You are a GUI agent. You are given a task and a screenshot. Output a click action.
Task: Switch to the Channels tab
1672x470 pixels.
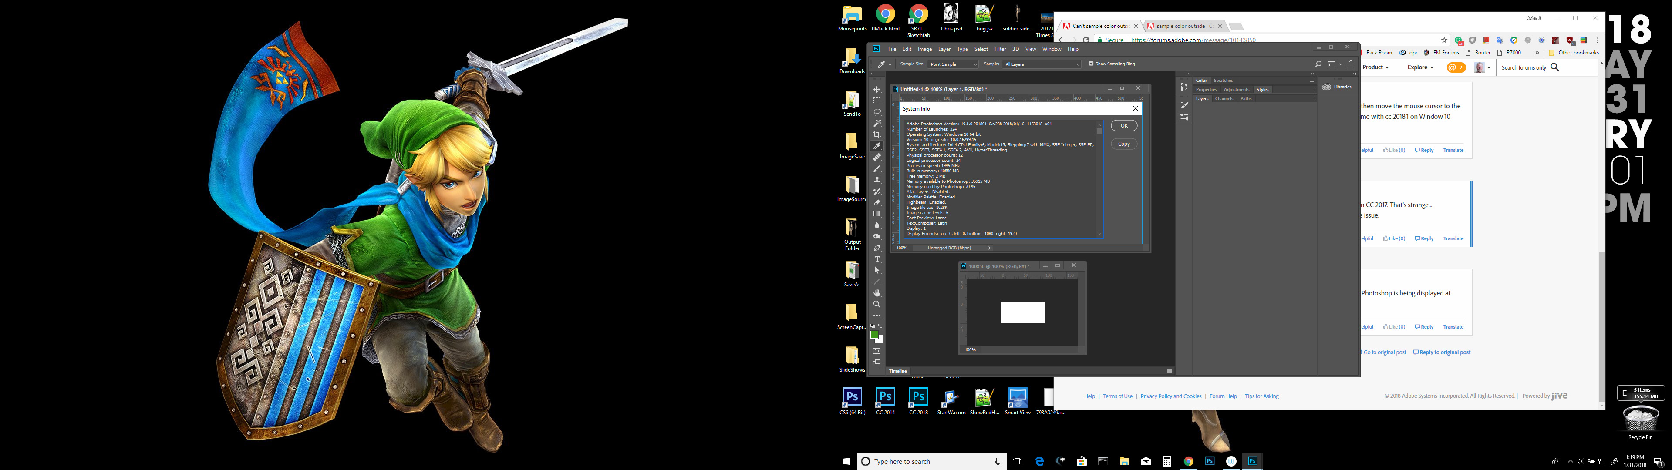[1224, 99]
